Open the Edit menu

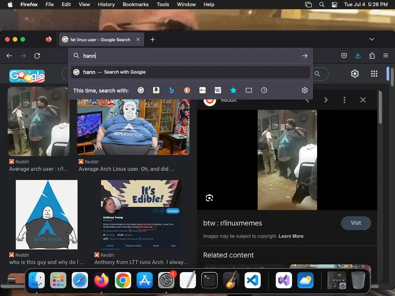66,4
